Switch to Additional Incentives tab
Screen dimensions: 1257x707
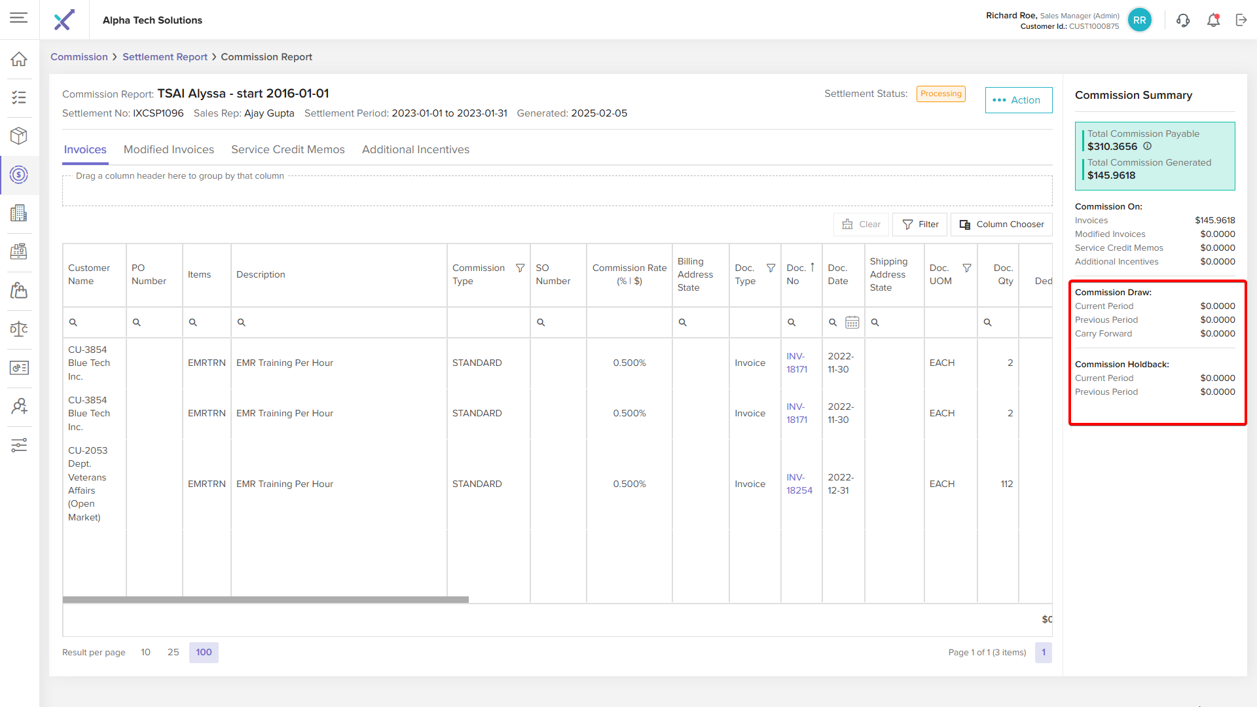pyautogui.click(x=415, y=149)
